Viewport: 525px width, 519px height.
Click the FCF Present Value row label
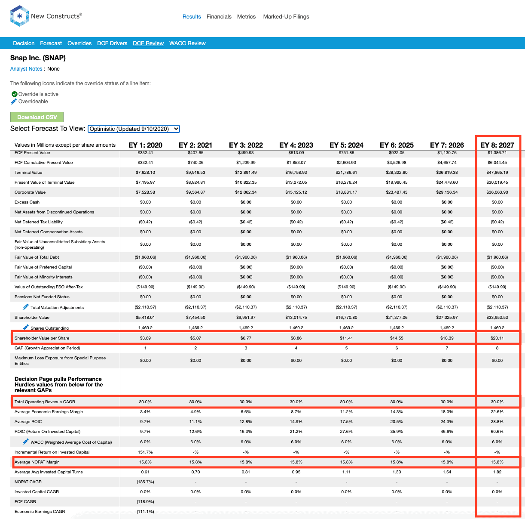point(32,153)
